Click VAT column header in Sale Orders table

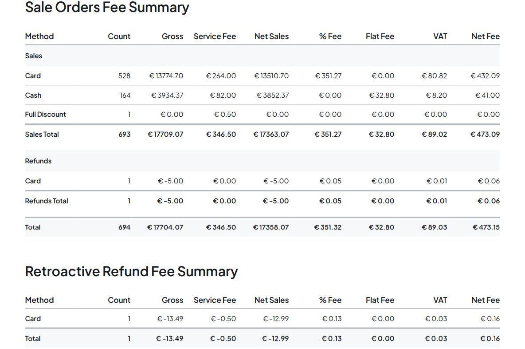pyautogui.click(x=440, y=36)
